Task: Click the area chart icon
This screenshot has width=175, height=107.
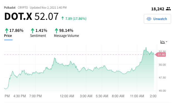Action: point(162,42)
